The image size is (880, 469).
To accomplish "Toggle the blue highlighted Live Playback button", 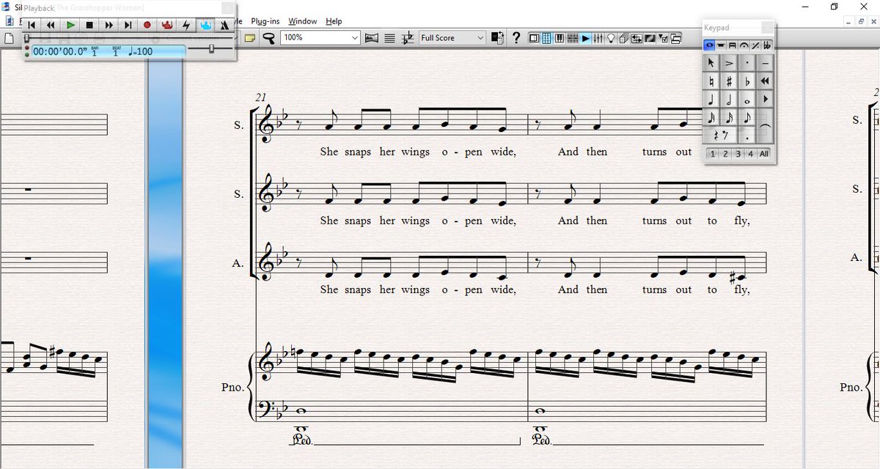I will point(205,24).
